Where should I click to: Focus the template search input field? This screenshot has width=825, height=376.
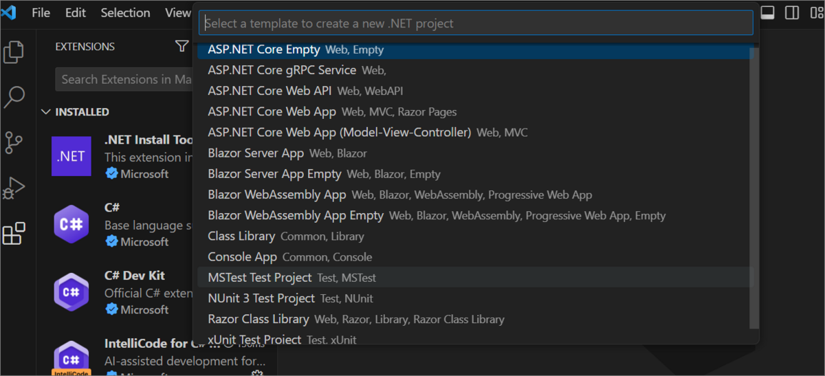pos(476,23)
